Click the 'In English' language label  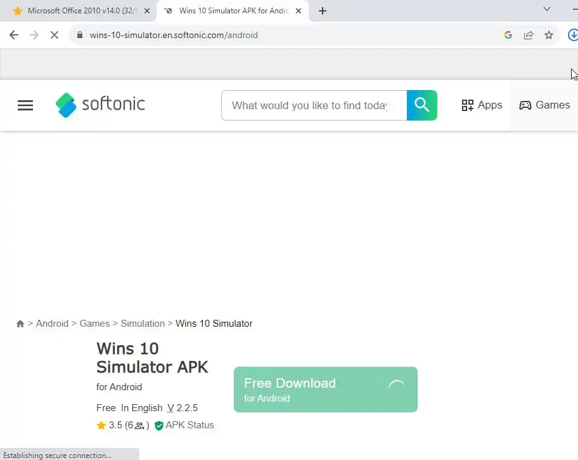[141, 408]
